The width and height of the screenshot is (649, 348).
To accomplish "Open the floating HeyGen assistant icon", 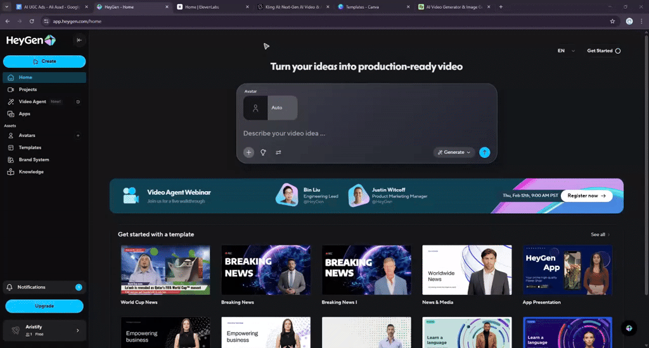I will click(629, 328).
